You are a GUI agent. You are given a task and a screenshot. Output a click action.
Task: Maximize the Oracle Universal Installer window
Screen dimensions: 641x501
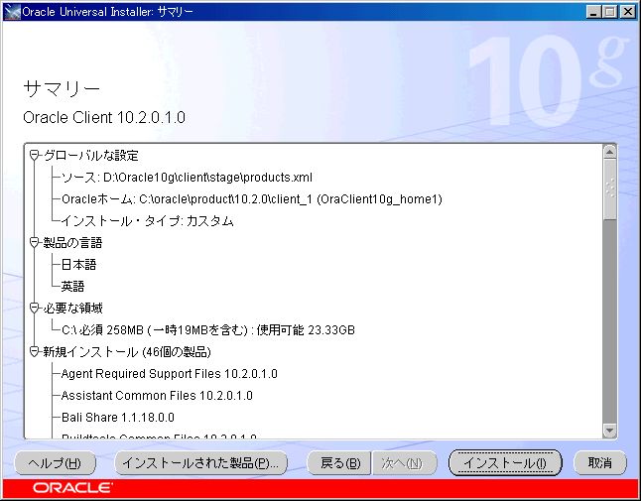(x=609, y=12)
